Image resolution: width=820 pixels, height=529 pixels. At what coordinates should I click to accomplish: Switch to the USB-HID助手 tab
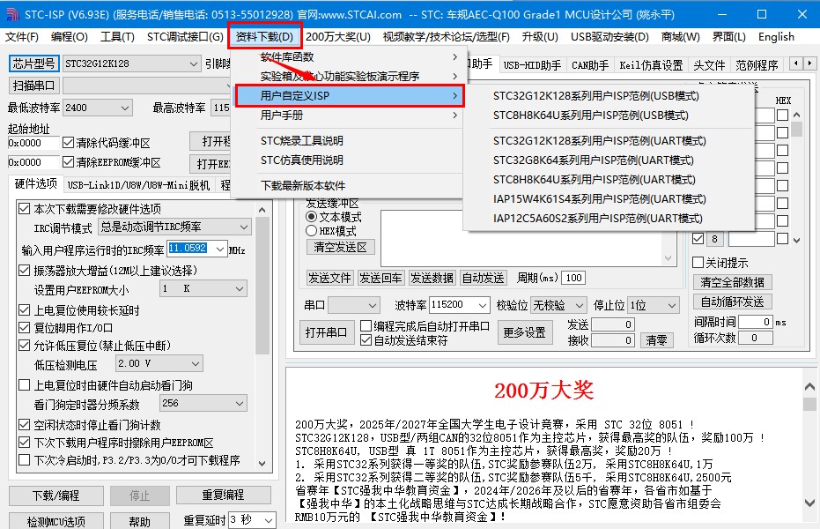click(x=532, y=65)
